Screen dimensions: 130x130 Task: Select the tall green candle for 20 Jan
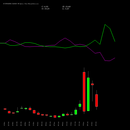[88, 94]
